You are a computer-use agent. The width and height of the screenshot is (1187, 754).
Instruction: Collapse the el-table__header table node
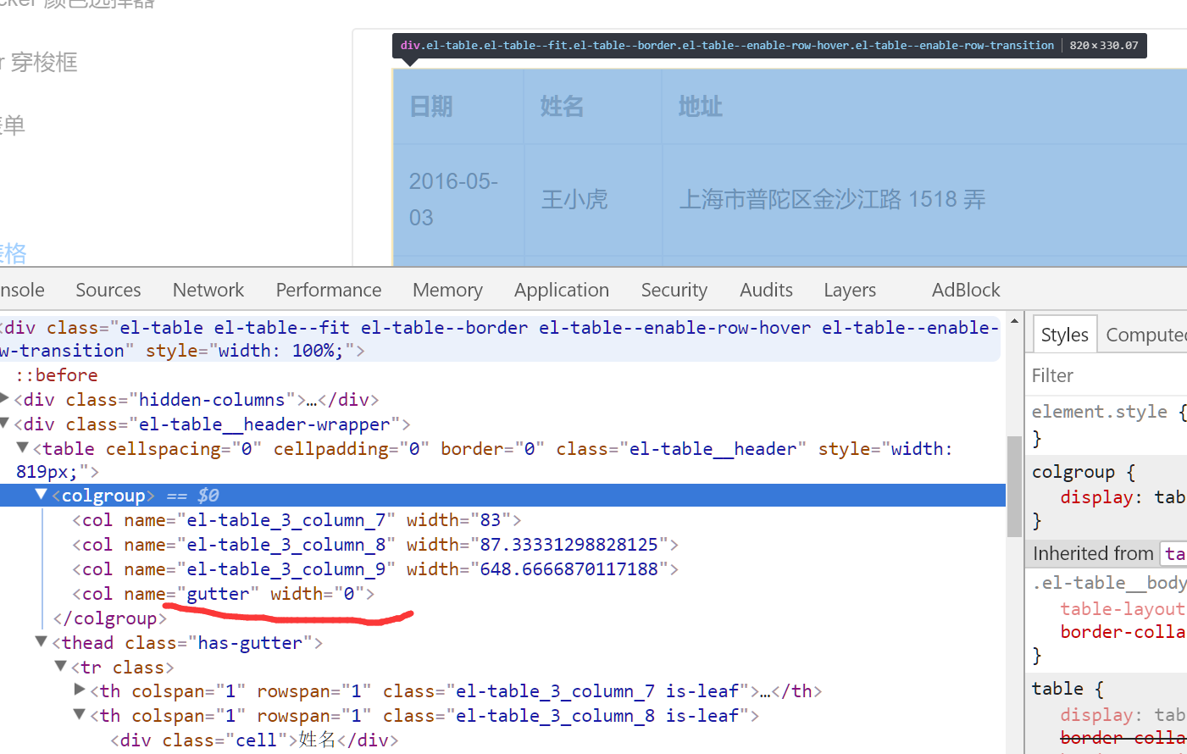click(x=23, y=447)
